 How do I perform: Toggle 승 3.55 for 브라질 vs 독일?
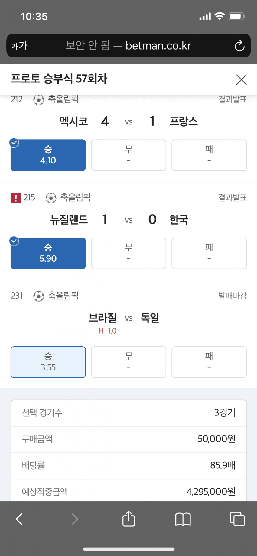point(48,362)
